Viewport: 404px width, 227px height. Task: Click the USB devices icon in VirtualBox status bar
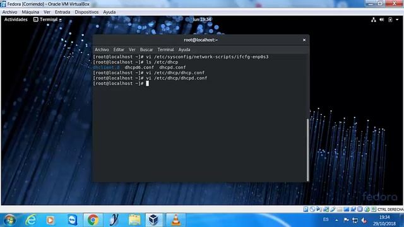333,209
